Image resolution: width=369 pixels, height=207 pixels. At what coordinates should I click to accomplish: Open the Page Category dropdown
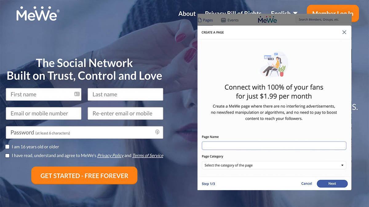click(274, 165)
